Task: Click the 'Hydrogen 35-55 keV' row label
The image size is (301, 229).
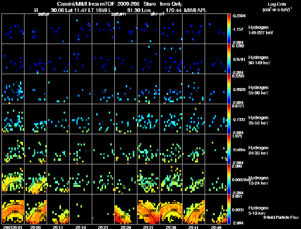Action: click(258, 120)
